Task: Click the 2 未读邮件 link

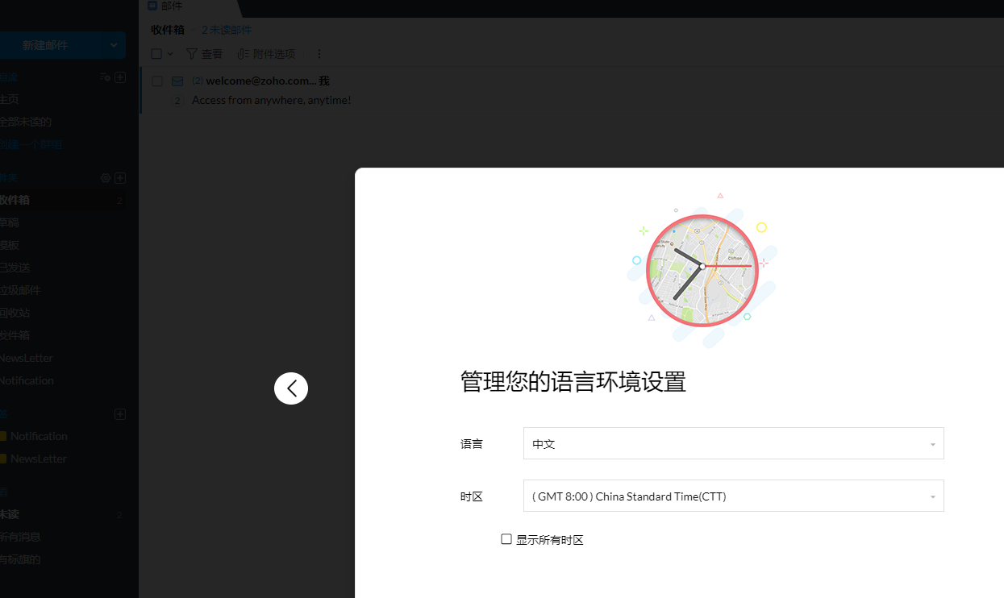Action: [227, 30]
